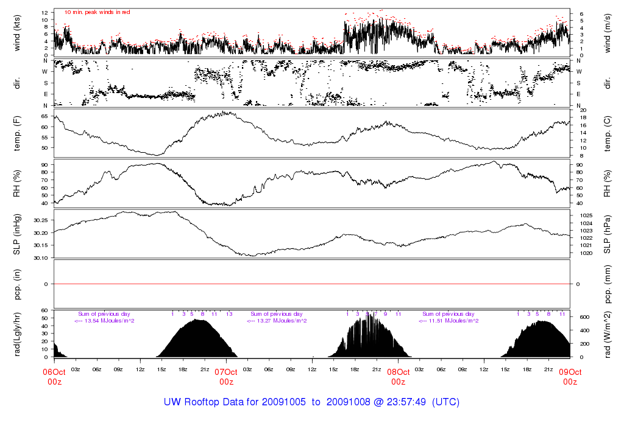This screenshot has width=624, height=426.
Task: Select the 13.54 MJoules/m^2 daily sum annotation
Action: point(105,321)
